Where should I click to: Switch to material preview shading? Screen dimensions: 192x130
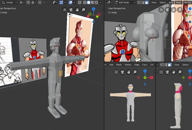click(92, 3)
